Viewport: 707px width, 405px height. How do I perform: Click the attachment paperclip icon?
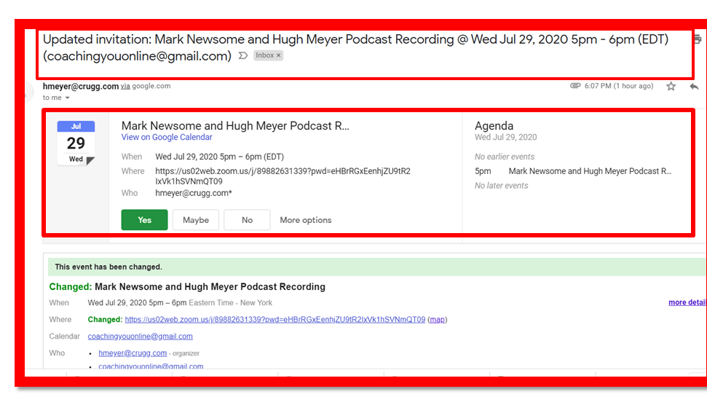pos(575,86)
